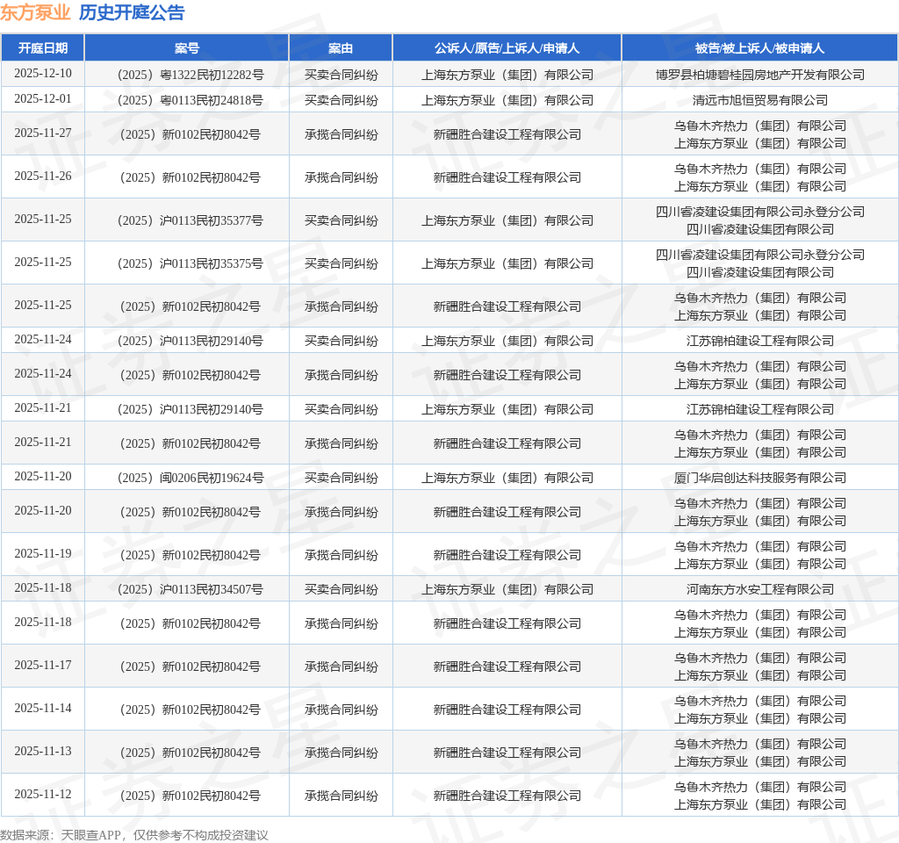899x843 pixels.
Task: Click date cell 2025-11-13
Action: click(x=43, y=752)
